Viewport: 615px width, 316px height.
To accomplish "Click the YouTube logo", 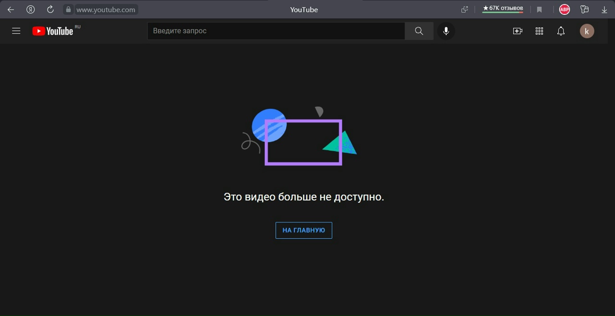I will pyautogui.click(x=53, y=31).
